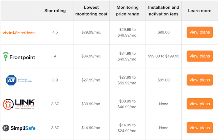The height and width of the screenshot is (140, 218).
Task: Click Installation and activation fees header
Action: [164, 11]
